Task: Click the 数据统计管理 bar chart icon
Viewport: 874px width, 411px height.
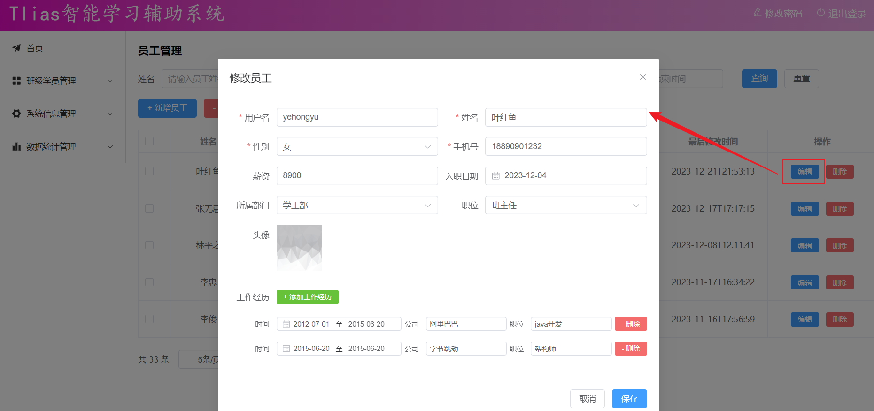Action: [x=16, y=146]
